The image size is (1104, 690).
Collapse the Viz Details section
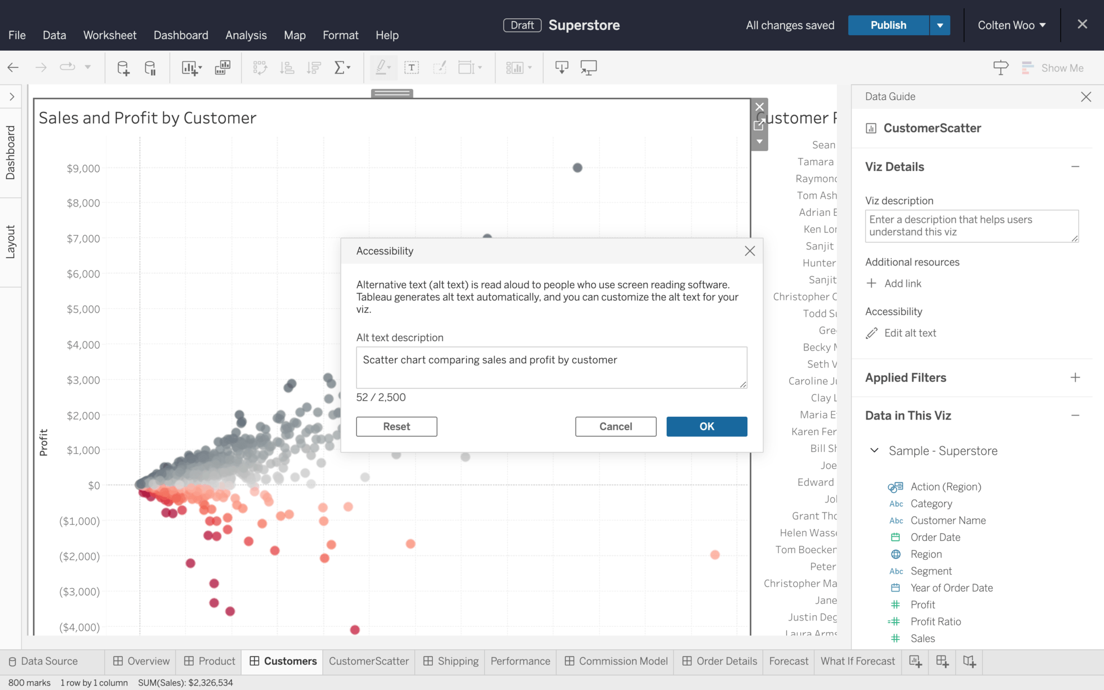(1075, 166)
